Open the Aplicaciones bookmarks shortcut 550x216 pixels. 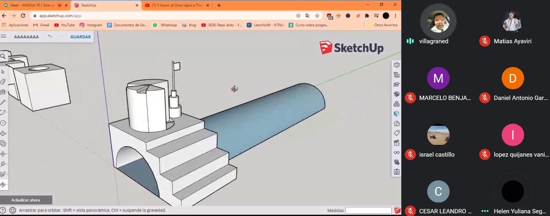click(15, 25)
